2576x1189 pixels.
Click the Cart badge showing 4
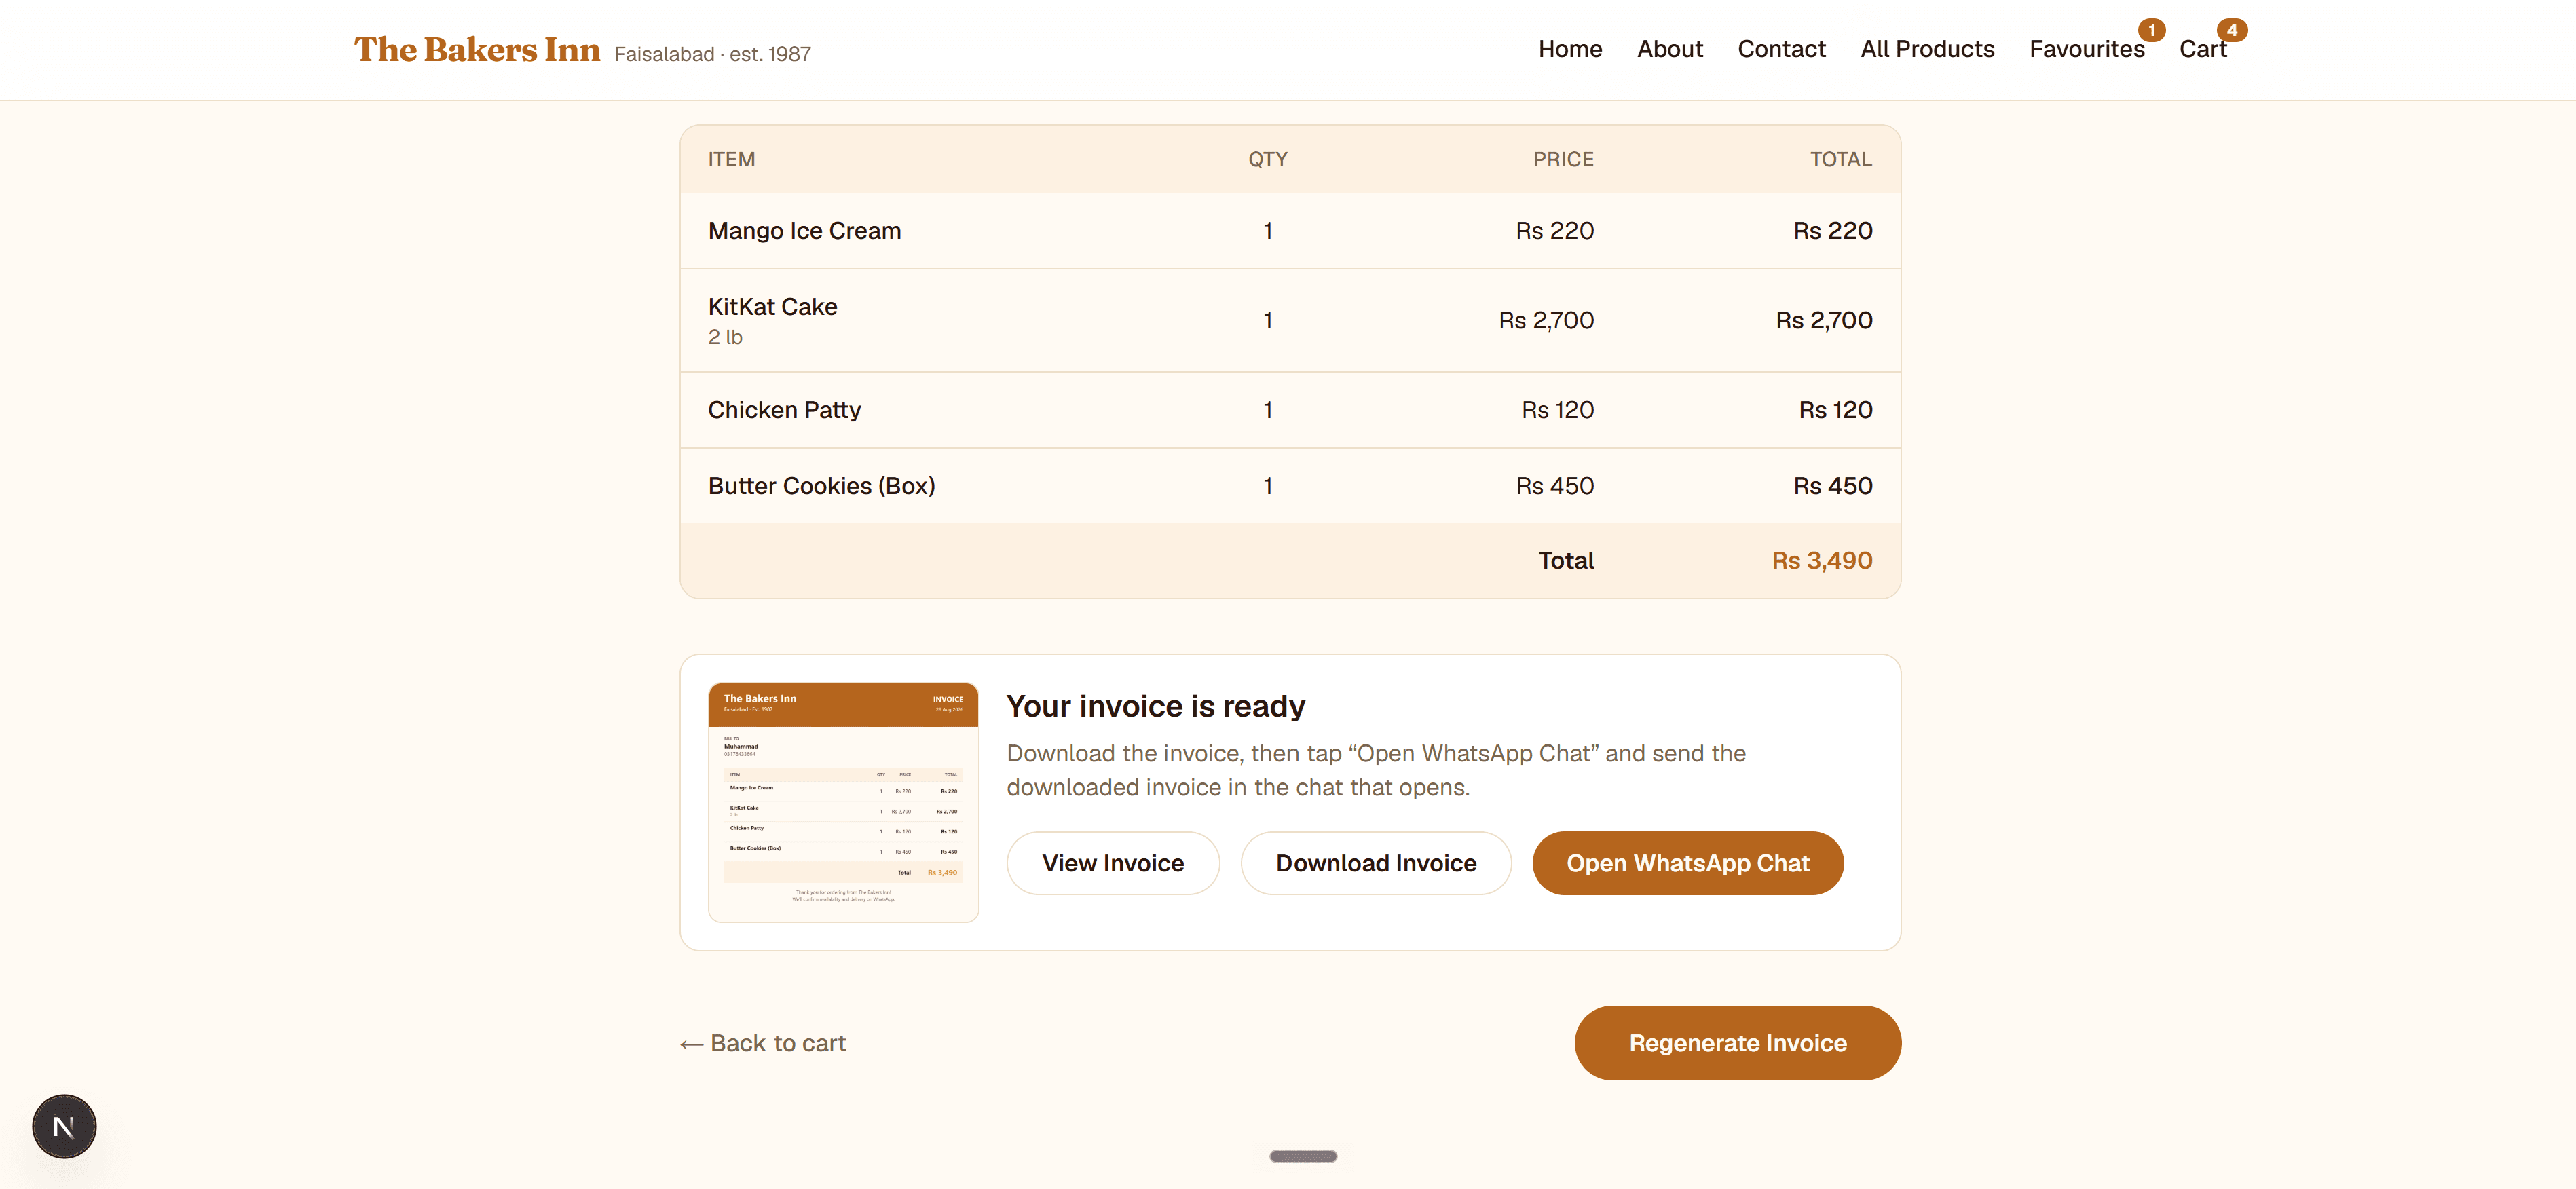[x=2232, y=30]
